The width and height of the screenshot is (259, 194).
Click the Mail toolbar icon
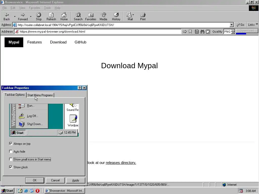129,15
